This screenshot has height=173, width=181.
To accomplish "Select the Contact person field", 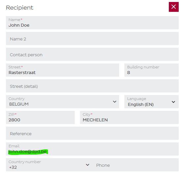I will [x=92, y=54].
